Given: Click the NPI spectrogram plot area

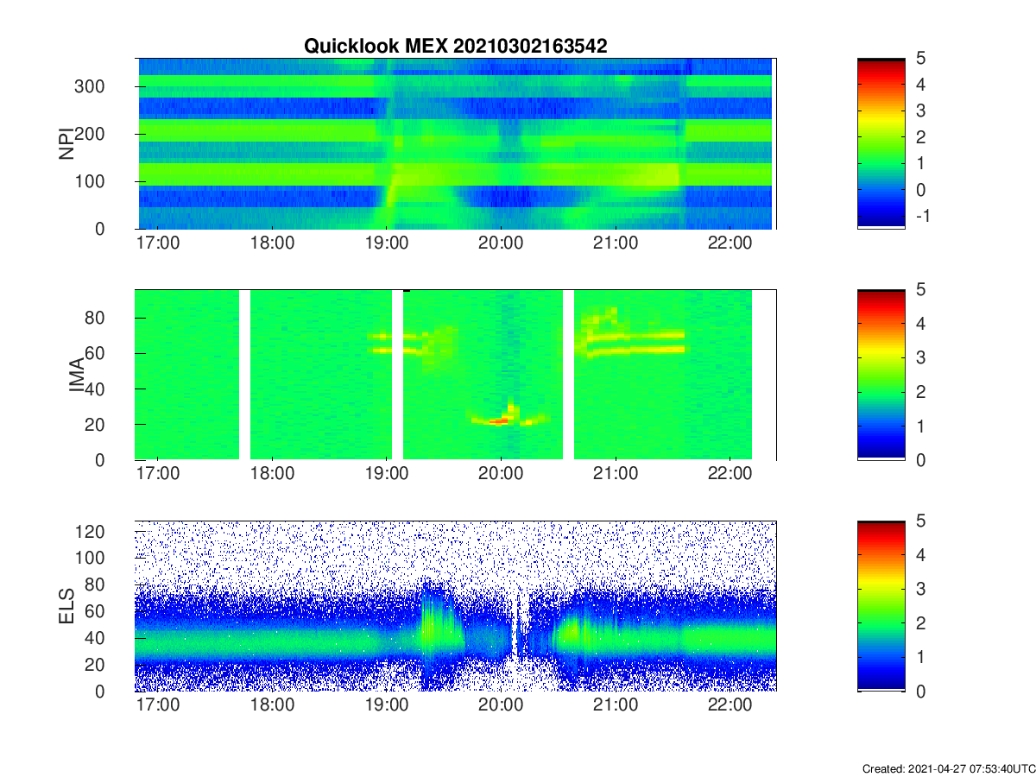Looking at the screenshot, I should click(456, 143).
